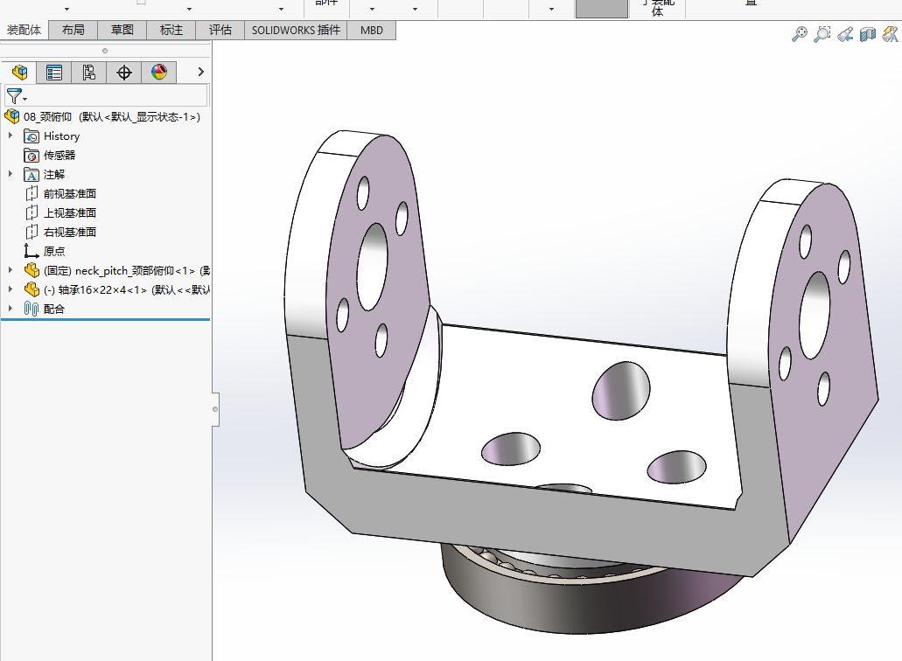Viewport: 902px width, 661px height.
Task: Toggle the Section View tool
Action: pos(868,34)
